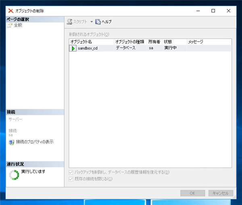Sort by オブジェクト名 column header
Screen dimensions: 242x205
click(92, 42)
